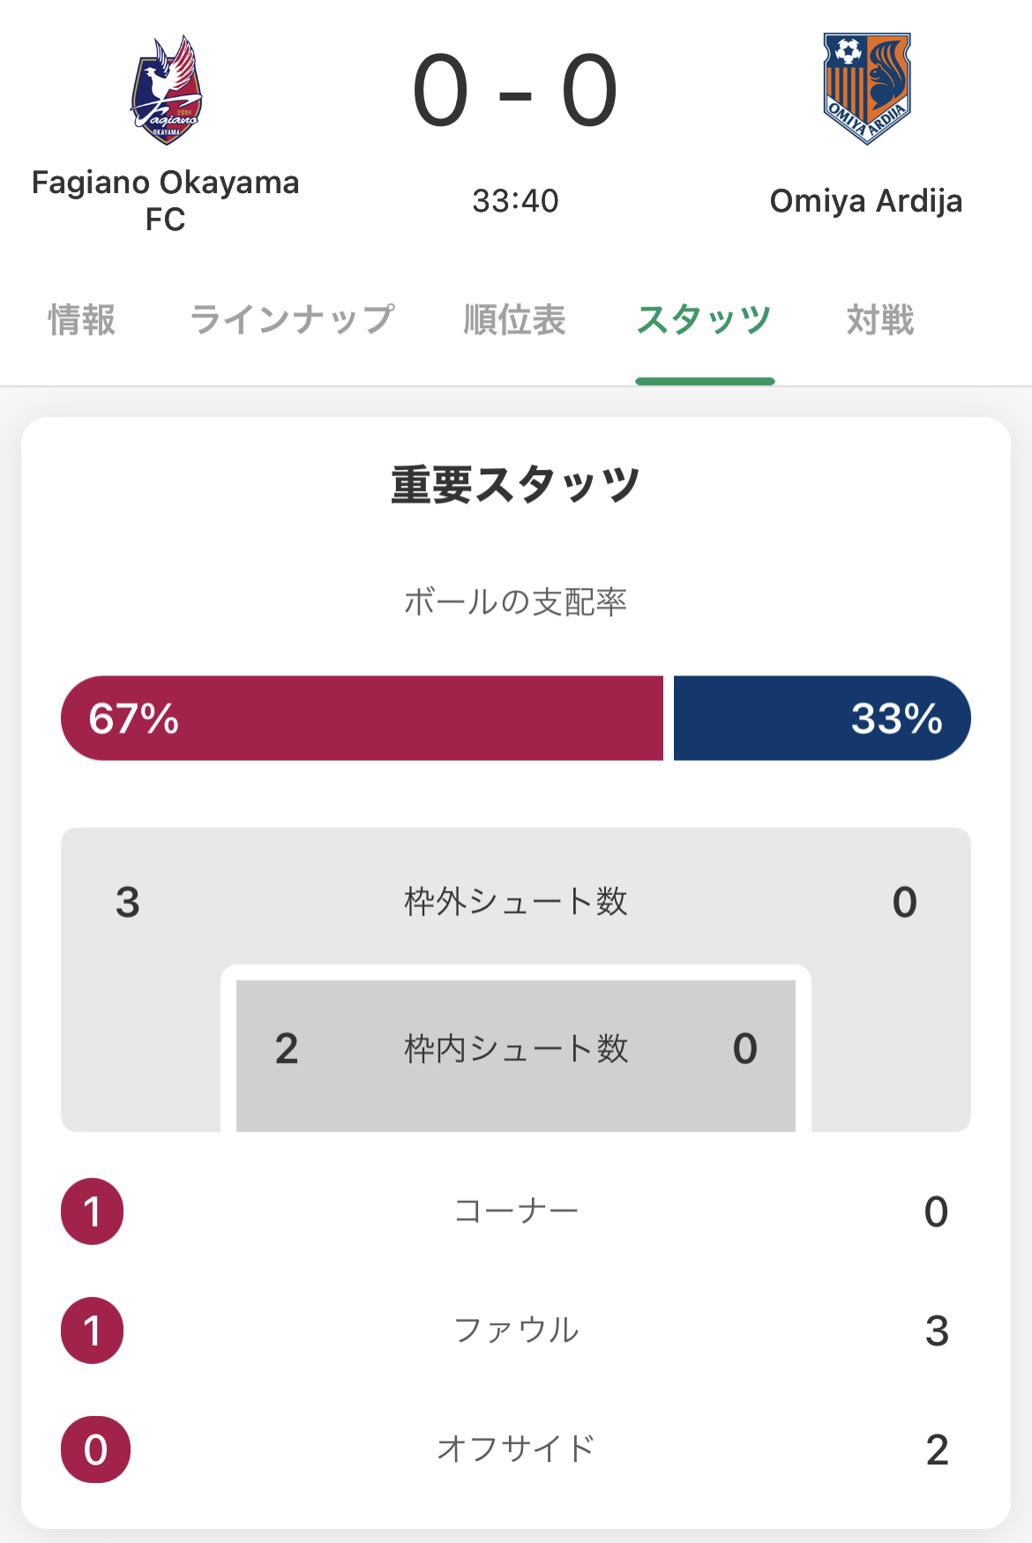The height and width of the screenshot is (1543, 1032).
Task: Click the Omiya Ardija crest logo
Action: (x=866, y=88)
